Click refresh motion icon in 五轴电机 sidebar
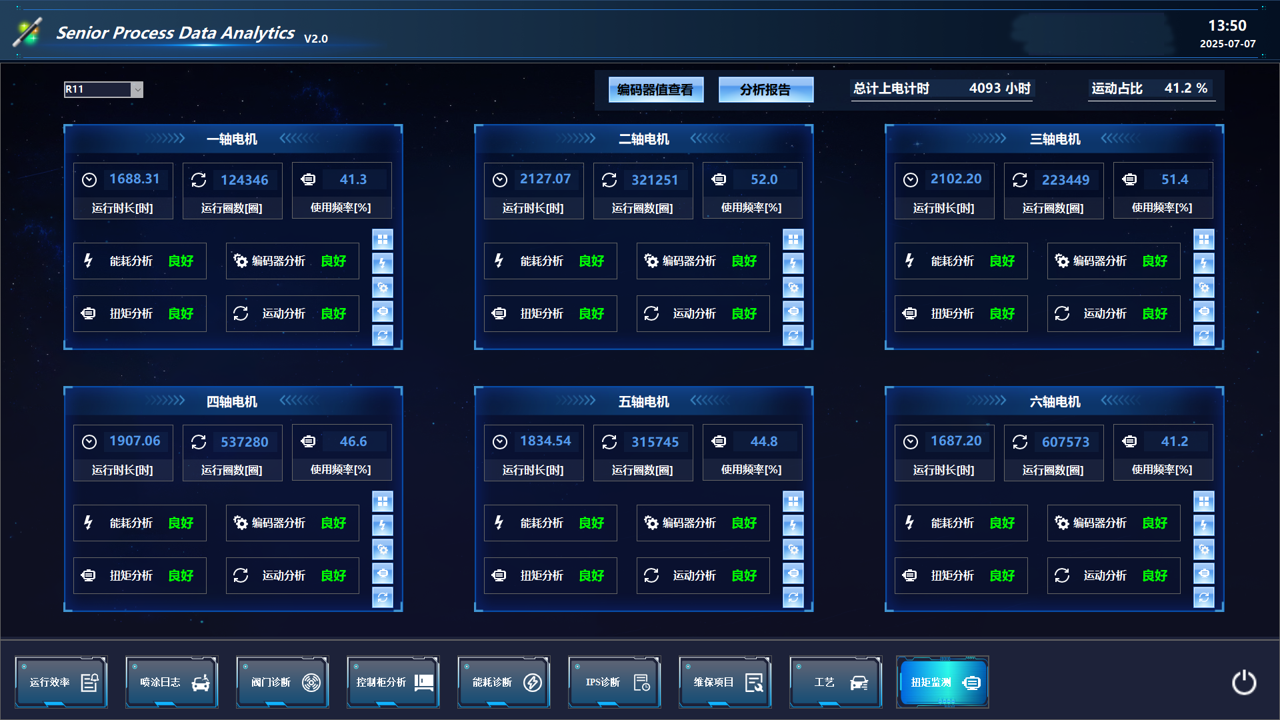 pos(793,597)
